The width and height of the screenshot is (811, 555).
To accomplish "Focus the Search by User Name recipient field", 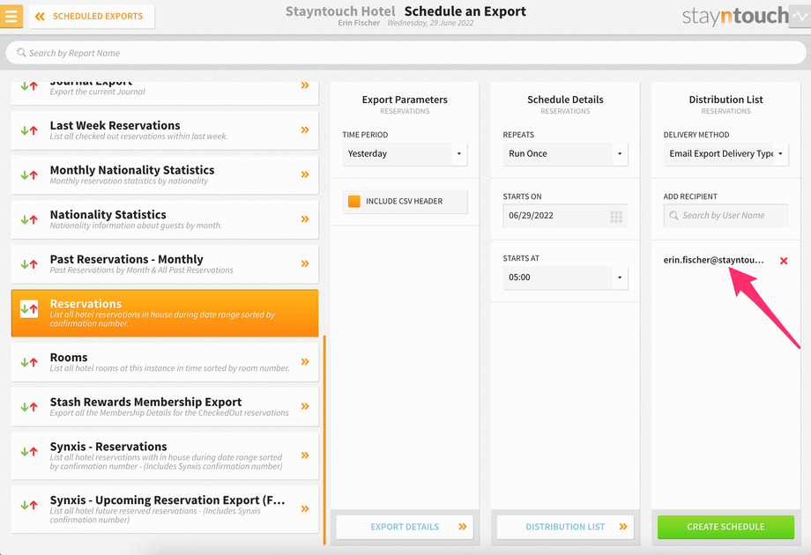I will (x=726, y=216).
